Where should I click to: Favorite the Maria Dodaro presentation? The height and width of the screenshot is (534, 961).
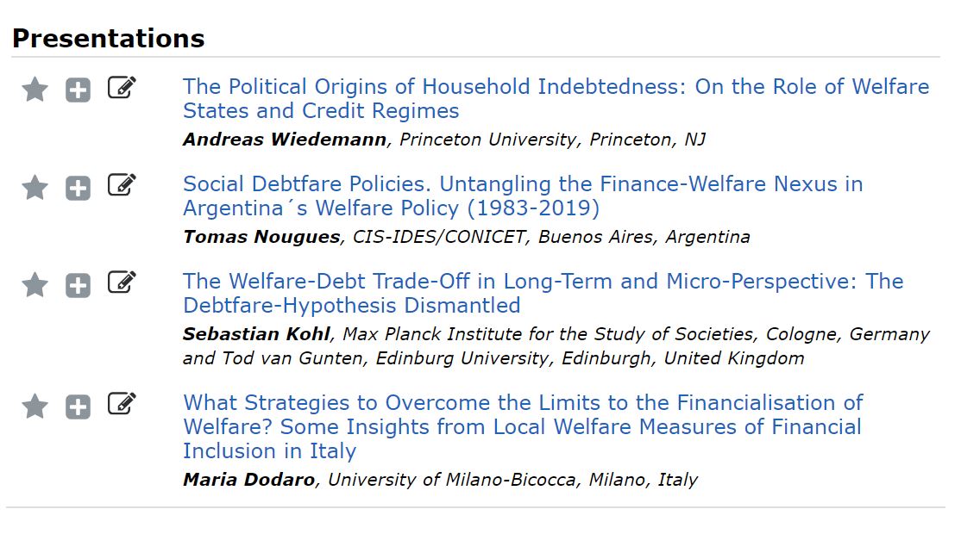(35, 406)
